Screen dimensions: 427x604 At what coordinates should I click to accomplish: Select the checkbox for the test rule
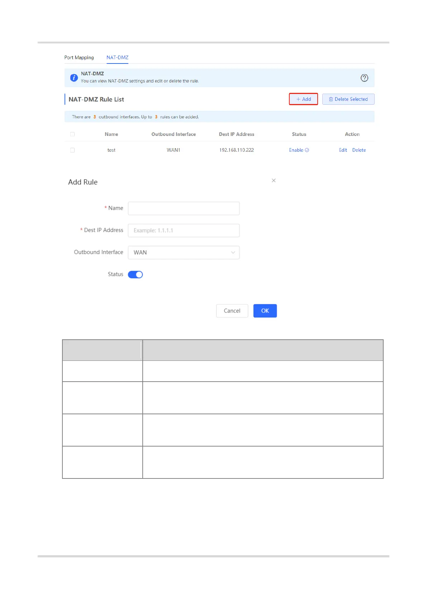coord(72,150)
